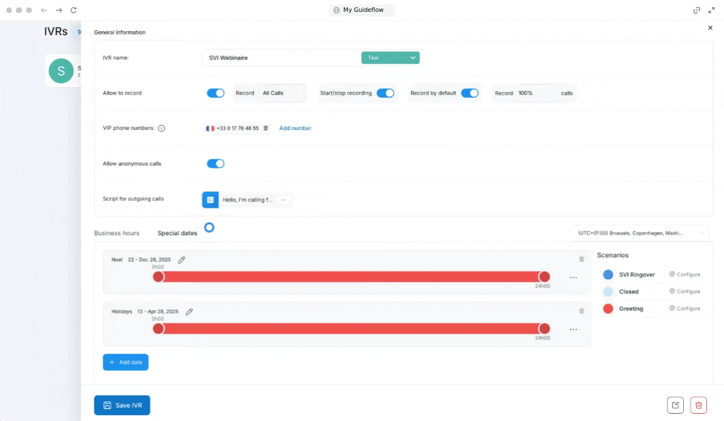Toggle the Allow to record switch
The width and height of the screenshot is (724, 421).
point(216,93)
